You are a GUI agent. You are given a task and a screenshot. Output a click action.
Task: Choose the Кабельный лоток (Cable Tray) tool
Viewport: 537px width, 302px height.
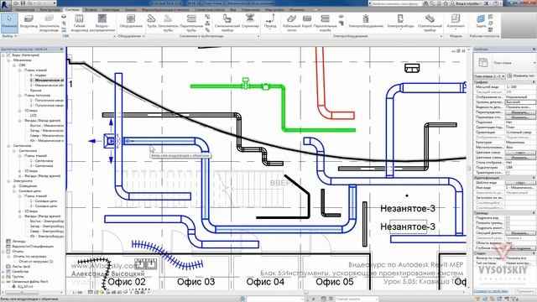291,23
